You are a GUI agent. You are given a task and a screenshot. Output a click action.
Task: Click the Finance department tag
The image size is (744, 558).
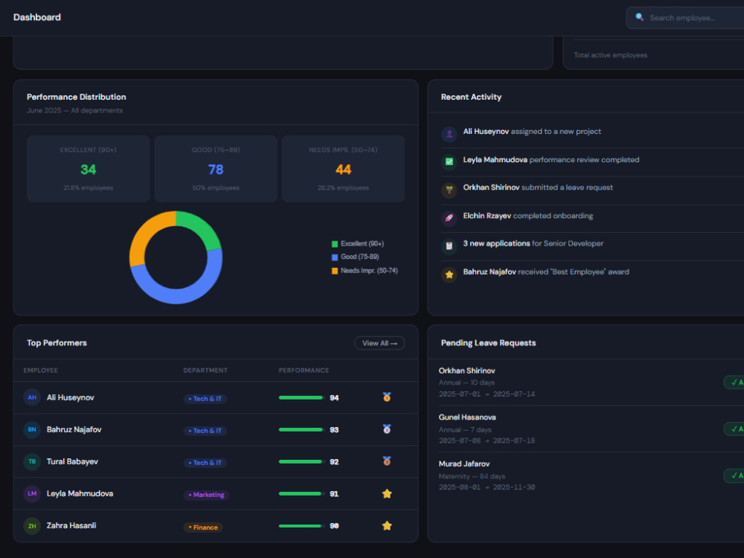click(x=203, y=527)
